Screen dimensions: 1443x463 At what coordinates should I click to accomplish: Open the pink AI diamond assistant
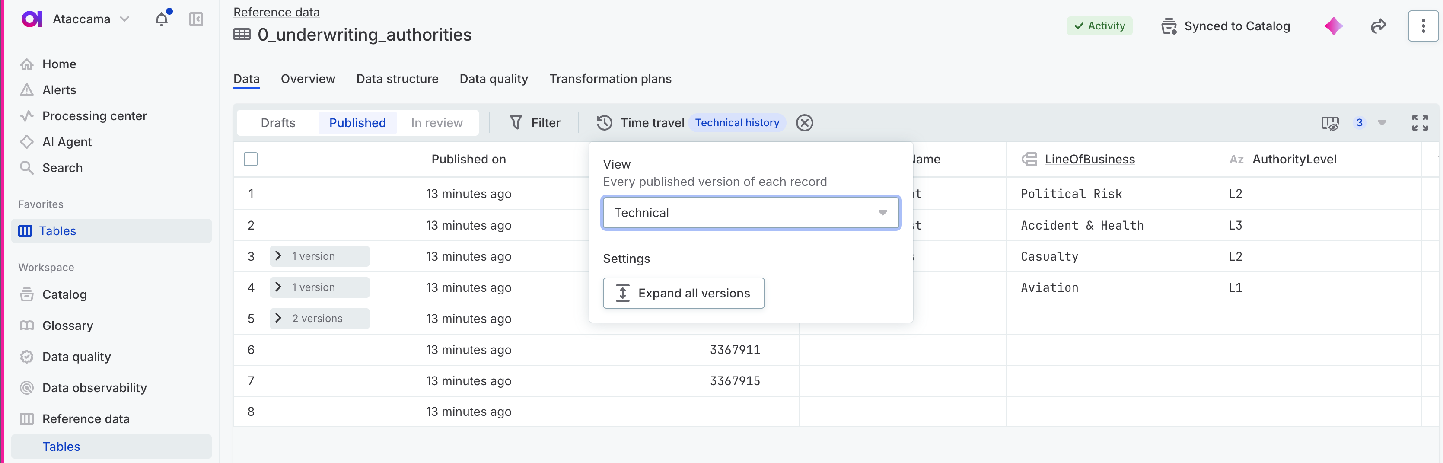click(x=1334, y=26)
